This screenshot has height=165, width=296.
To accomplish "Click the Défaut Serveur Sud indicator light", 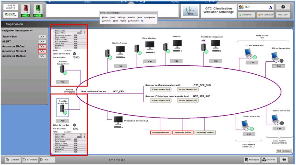I will pos(73,125).
